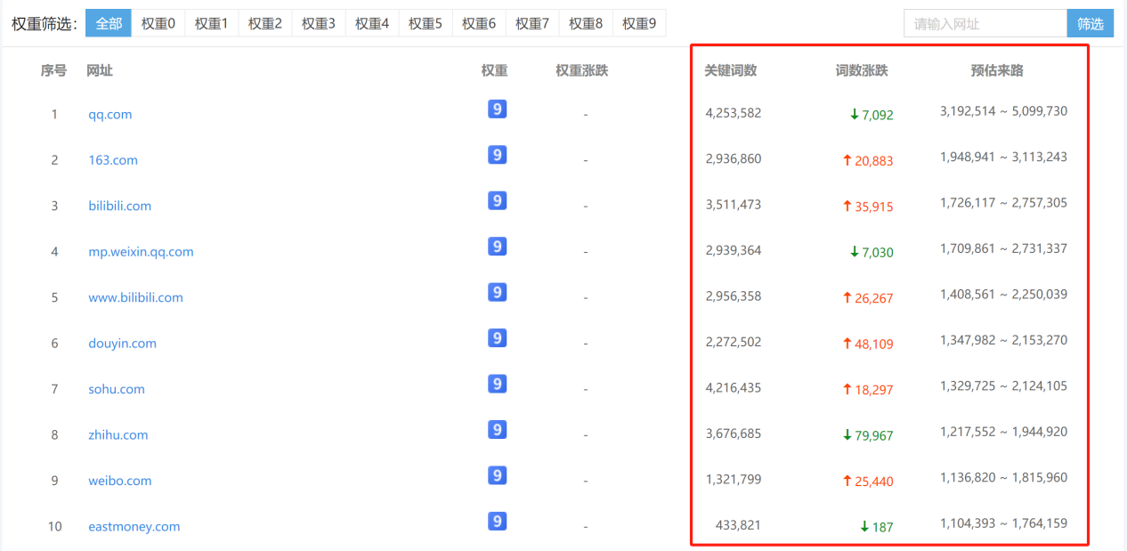Filter by 权重4 tab
This screenshot has width=1127, height=551.
coord(372,24)
